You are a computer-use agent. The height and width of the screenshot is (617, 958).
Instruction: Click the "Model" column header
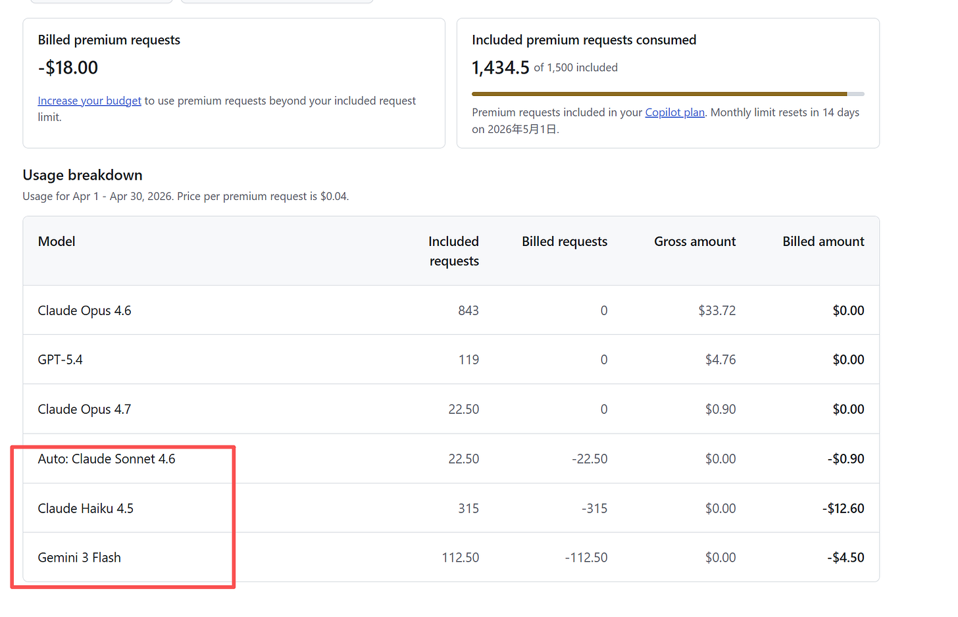tap(57, 241)
